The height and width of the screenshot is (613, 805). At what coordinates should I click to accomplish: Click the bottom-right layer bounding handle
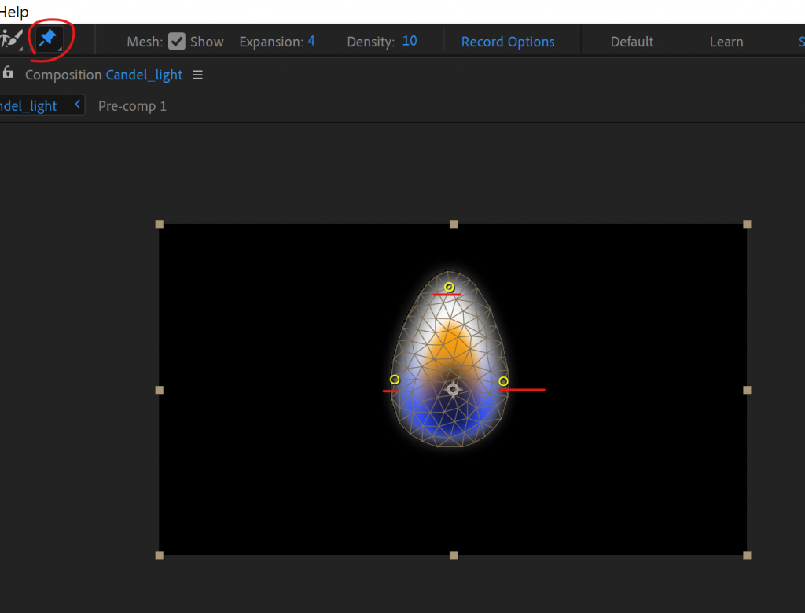click(747, 555)
